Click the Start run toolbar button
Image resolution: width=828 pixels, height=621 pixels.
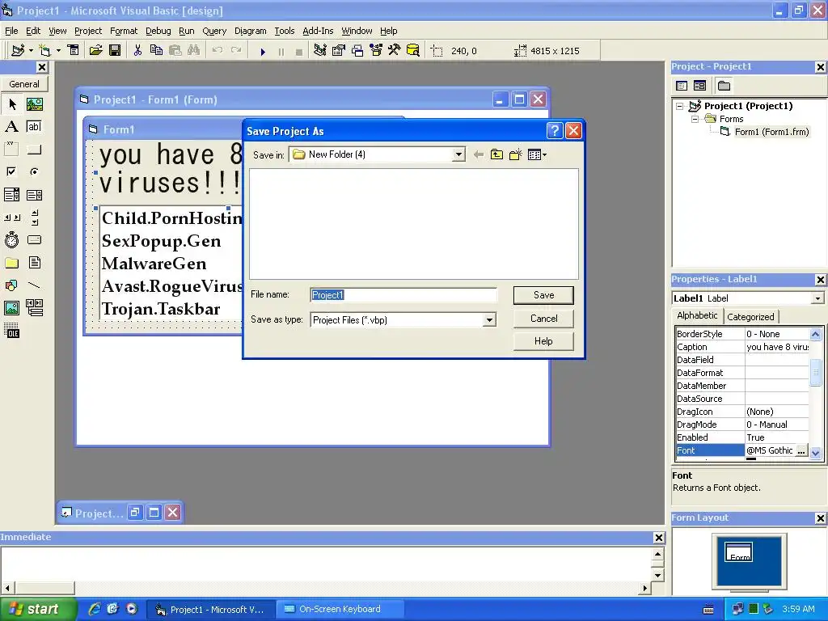click(263, 51)
